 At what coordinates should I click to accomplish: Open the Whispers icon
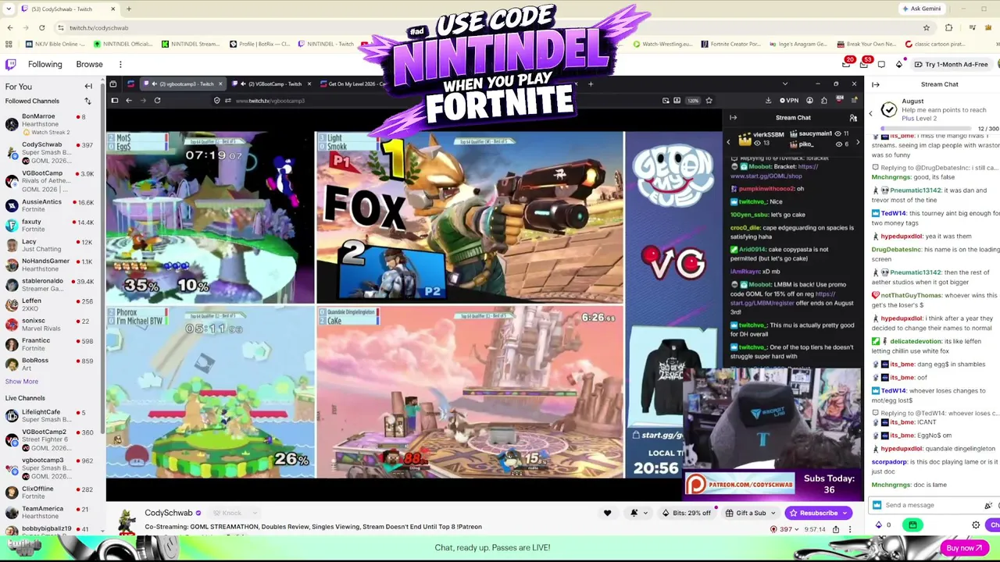point(881,64)
